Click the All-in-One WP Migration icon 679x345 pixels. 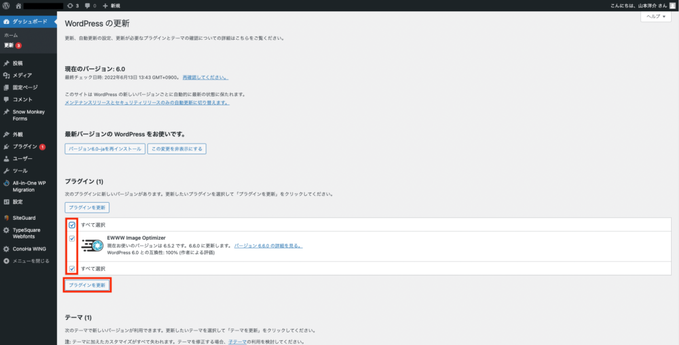[6, 183]
